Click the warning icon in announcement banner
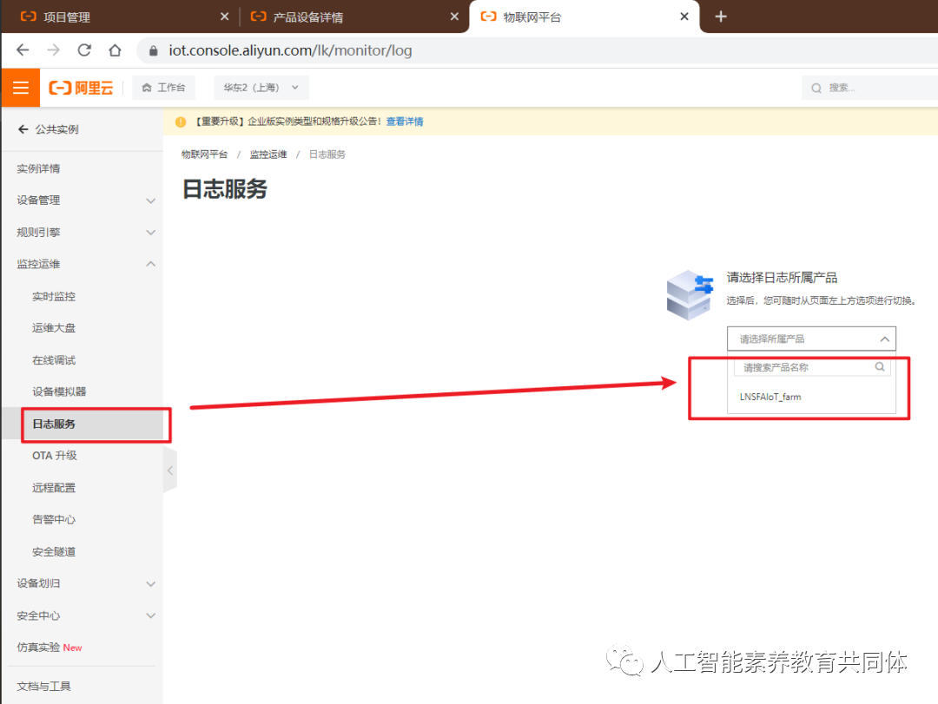Viewport: 938px width, 704px height. (x=181, y=122)
